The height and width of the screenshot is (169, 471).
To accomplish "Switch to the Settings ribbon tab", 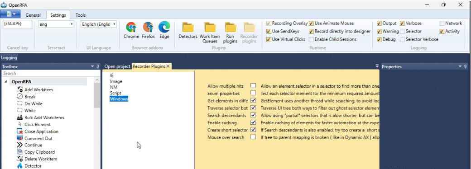I will click(58, 15).
